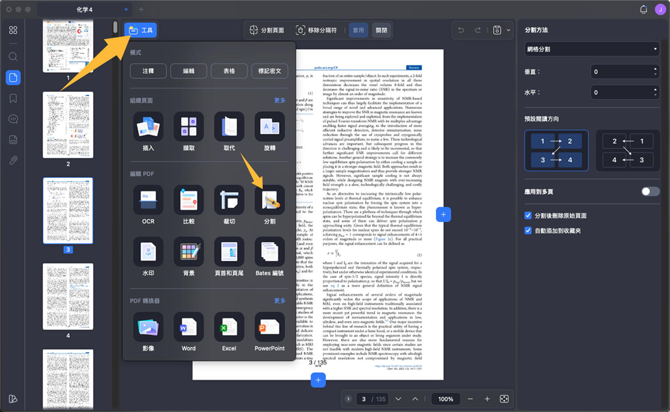Open the OCR tool
670x412 pixels.
tap(148, 200)
